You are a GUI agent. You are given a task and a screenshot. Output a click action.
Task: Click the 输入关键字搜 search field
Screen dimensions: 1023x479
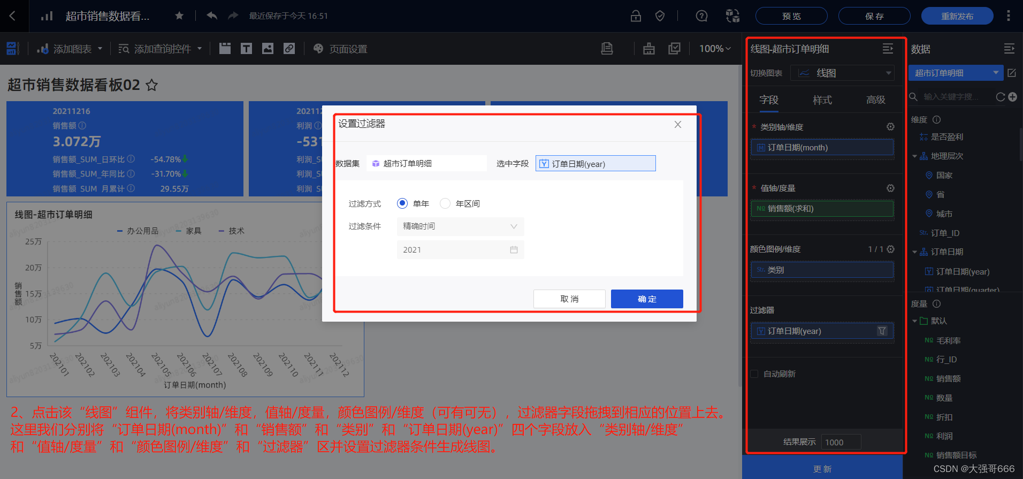(951, 97)
